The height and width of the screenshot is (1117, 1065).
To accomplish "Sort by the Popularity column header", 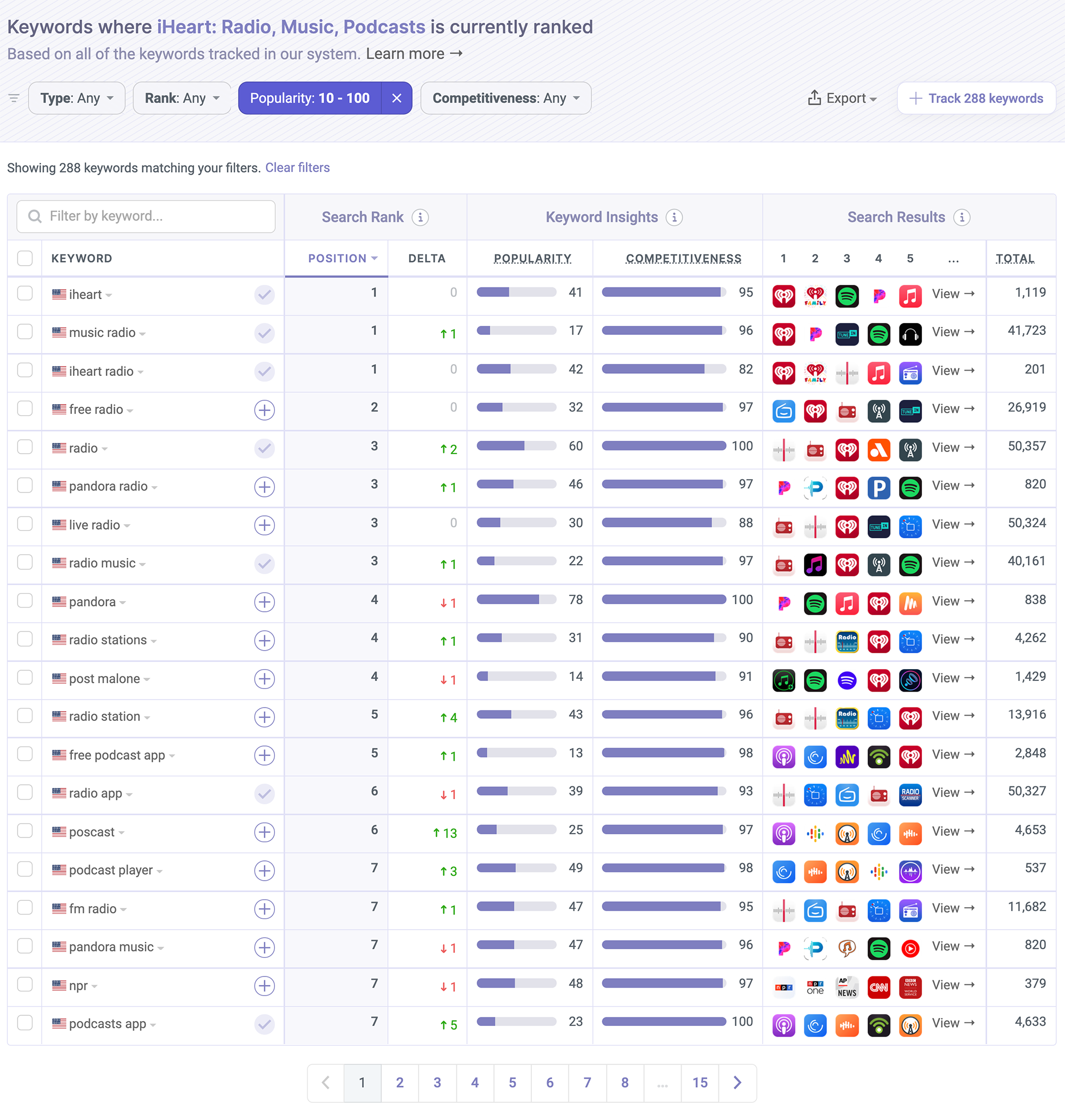I will click(x=532, y=258).
